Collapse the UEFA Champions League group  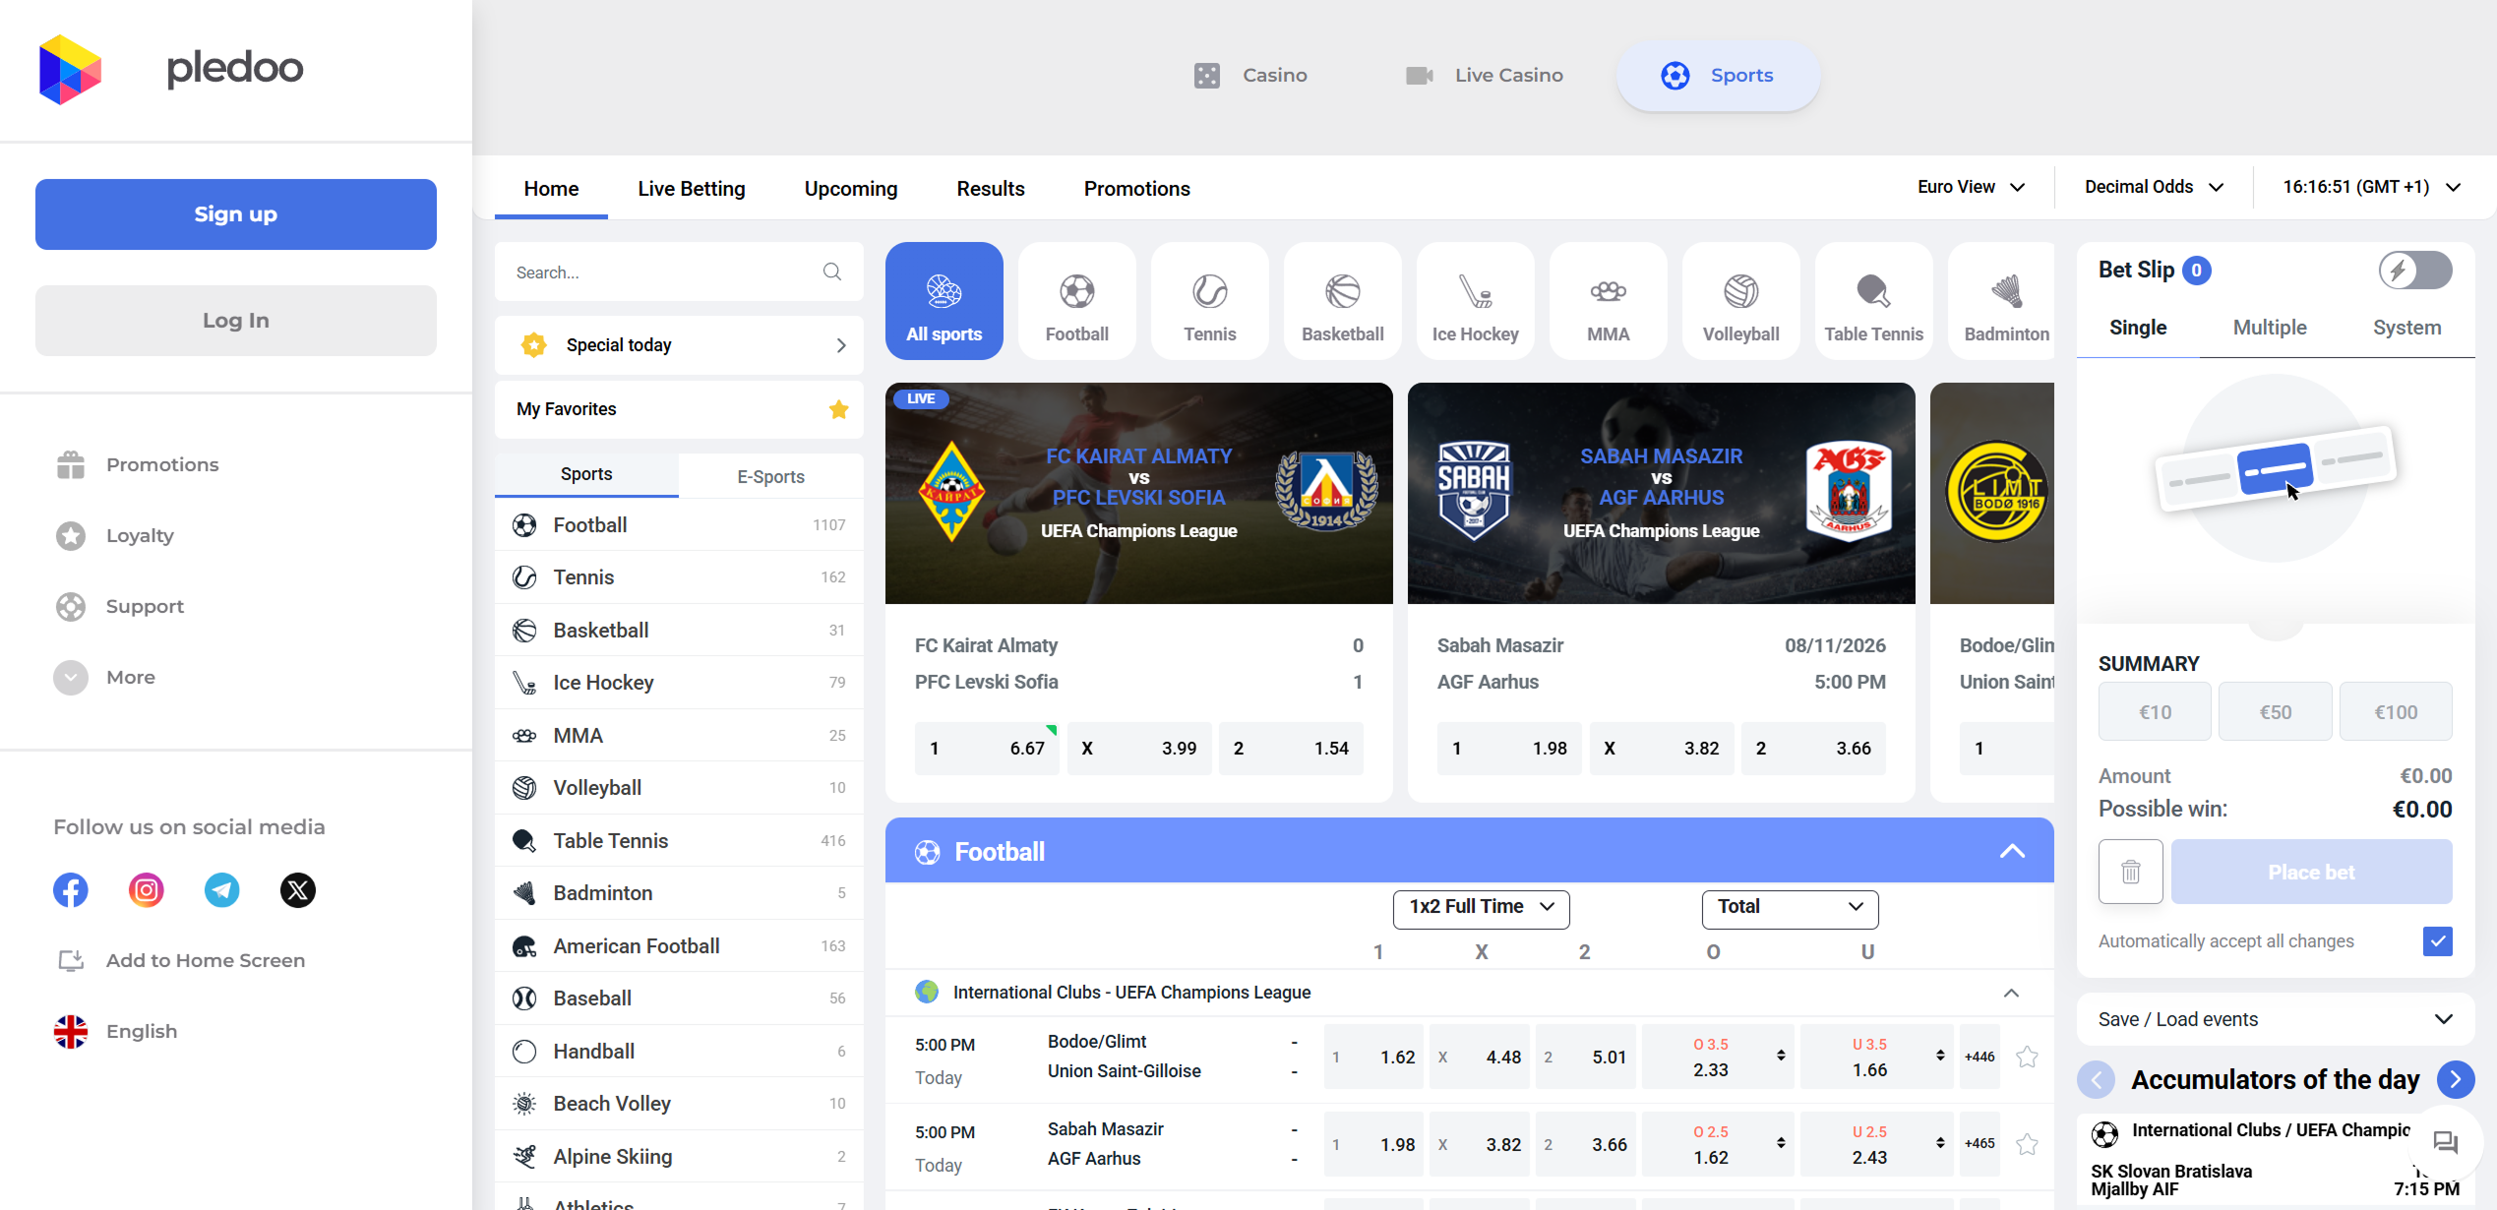coord(2011,993)
